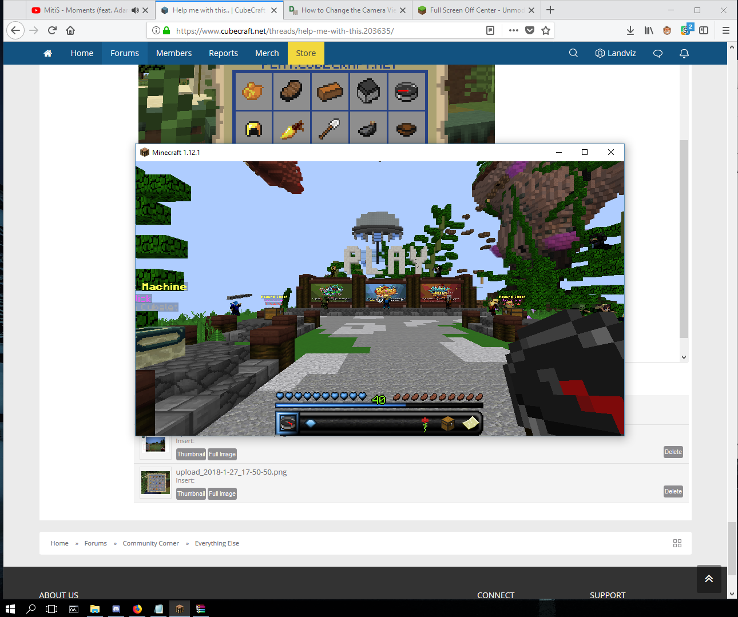Screen dimensions: 738x617
Task: Delete the upper attachment
Action: (x=673, y=452)
